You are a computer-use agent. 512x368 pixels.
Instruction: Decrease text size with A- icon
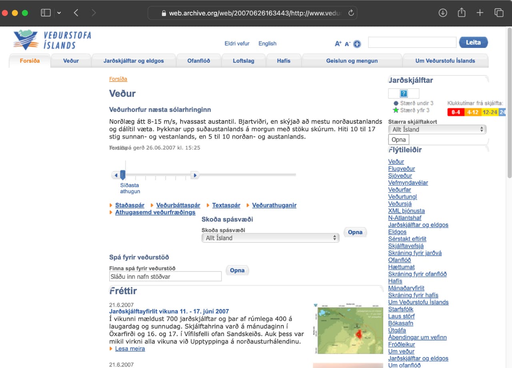[x=348, y=44]
